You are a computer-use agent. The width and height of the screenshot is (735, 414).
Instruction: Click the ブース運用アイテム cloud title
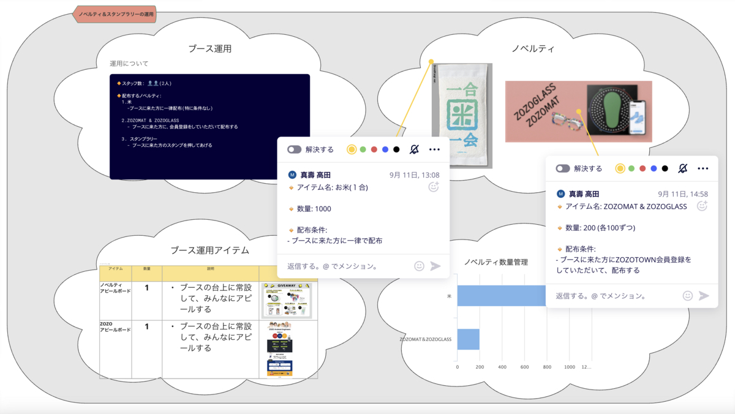coord(209,250)
